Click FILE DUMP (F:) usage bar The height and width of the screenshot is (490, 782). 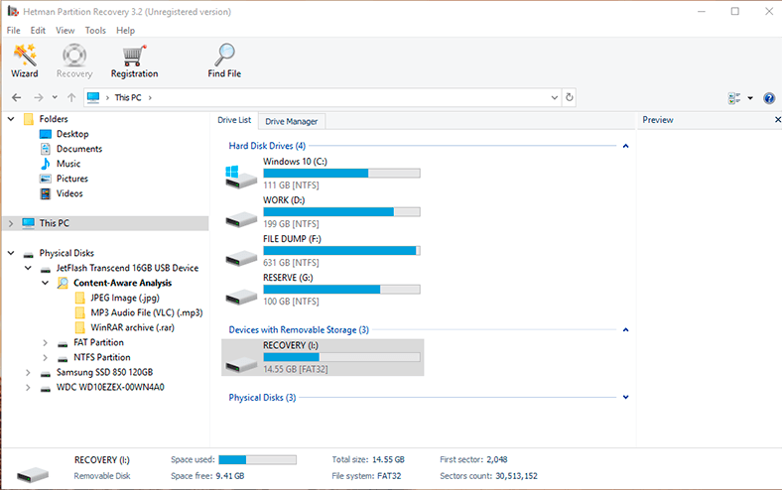click(x=341, y=250)
